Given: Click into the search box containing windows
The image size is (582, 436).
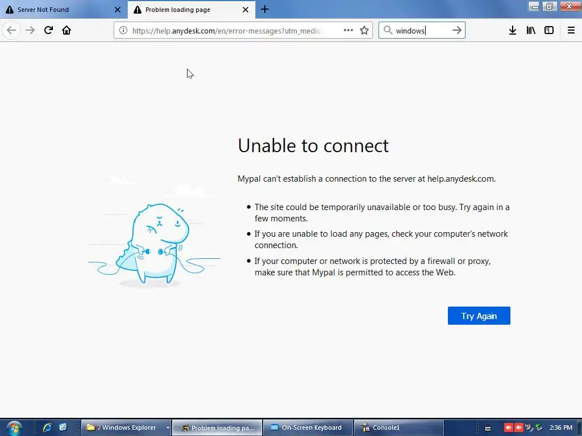Looking at the screenshot, I should point(421,31).
